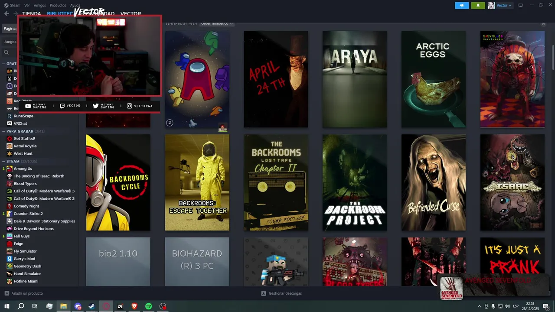
Task: Click the Fly Simulator sidebar icon
Action: 10,251
